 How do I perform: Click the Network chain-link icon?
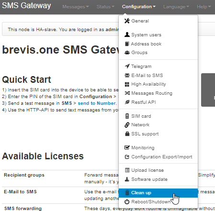pyautogui.click(x=127, y=125)
